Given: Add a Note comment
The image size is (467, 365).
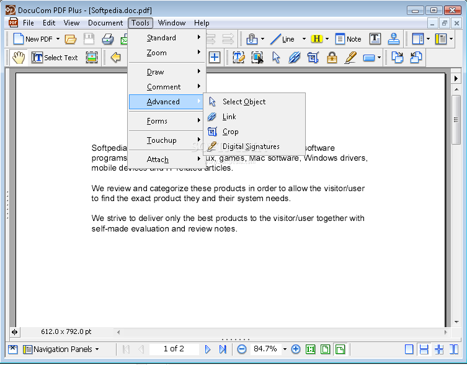Looking at the screenshot, I should 348,39.
